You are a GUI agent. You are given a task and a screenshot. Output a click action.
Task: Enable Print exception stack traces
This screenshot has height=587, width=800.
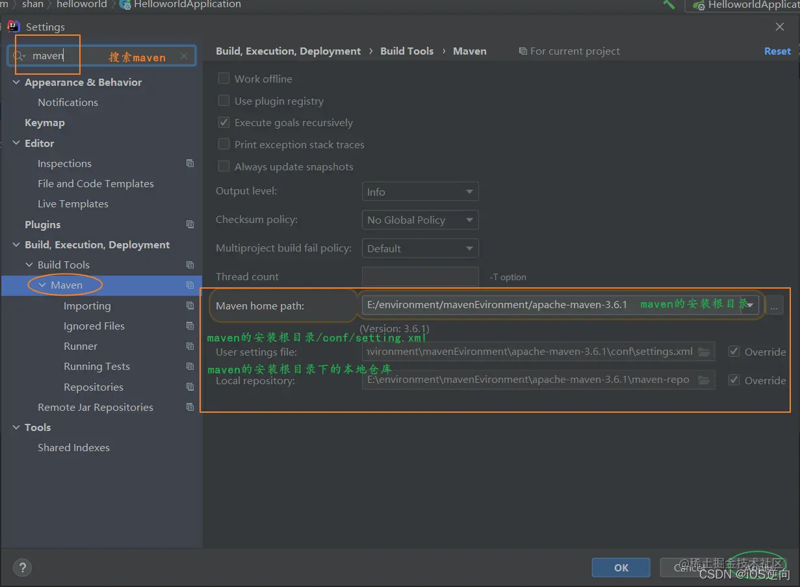[x=224, y=144]
